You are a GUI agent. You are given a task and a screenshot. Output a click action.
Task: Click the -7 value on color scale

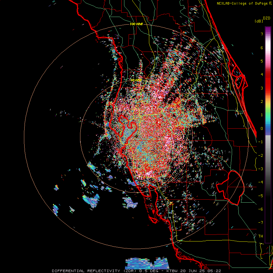tap(261, 223)
